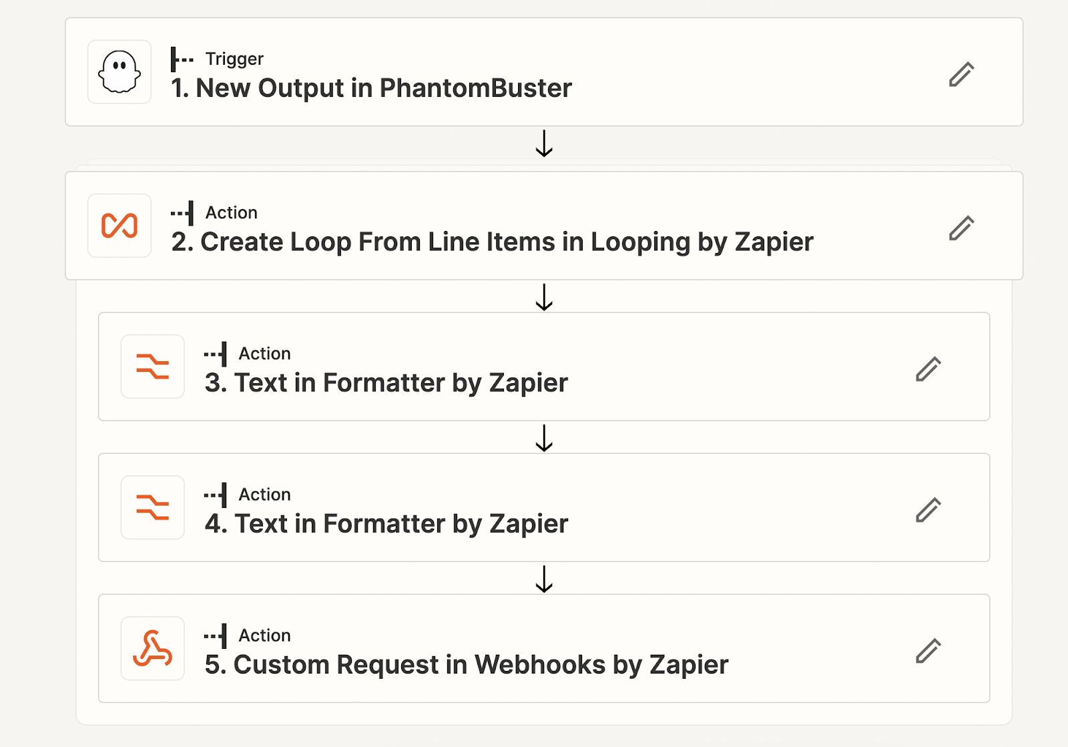Open step 1 New Output in PhantomBuster
The height and width of the screenshot is (747, 1068).
[x=371, y=88]
